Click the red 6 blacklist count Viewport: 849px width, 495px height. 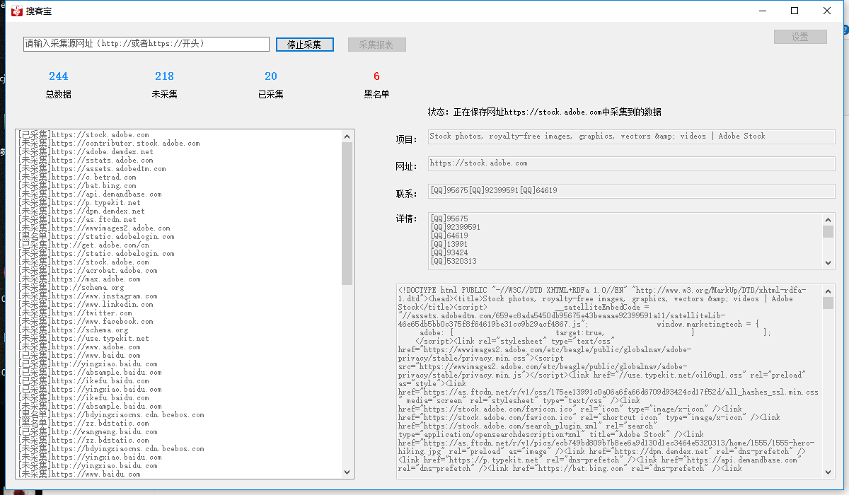pyautogui.click(x=377, y=76)
